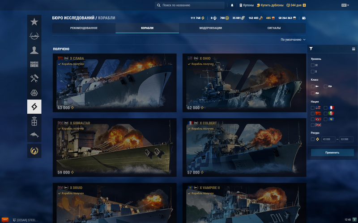Click the yellow plus next to 344 дня
358x223 pixels.
[x=304, y=5]
